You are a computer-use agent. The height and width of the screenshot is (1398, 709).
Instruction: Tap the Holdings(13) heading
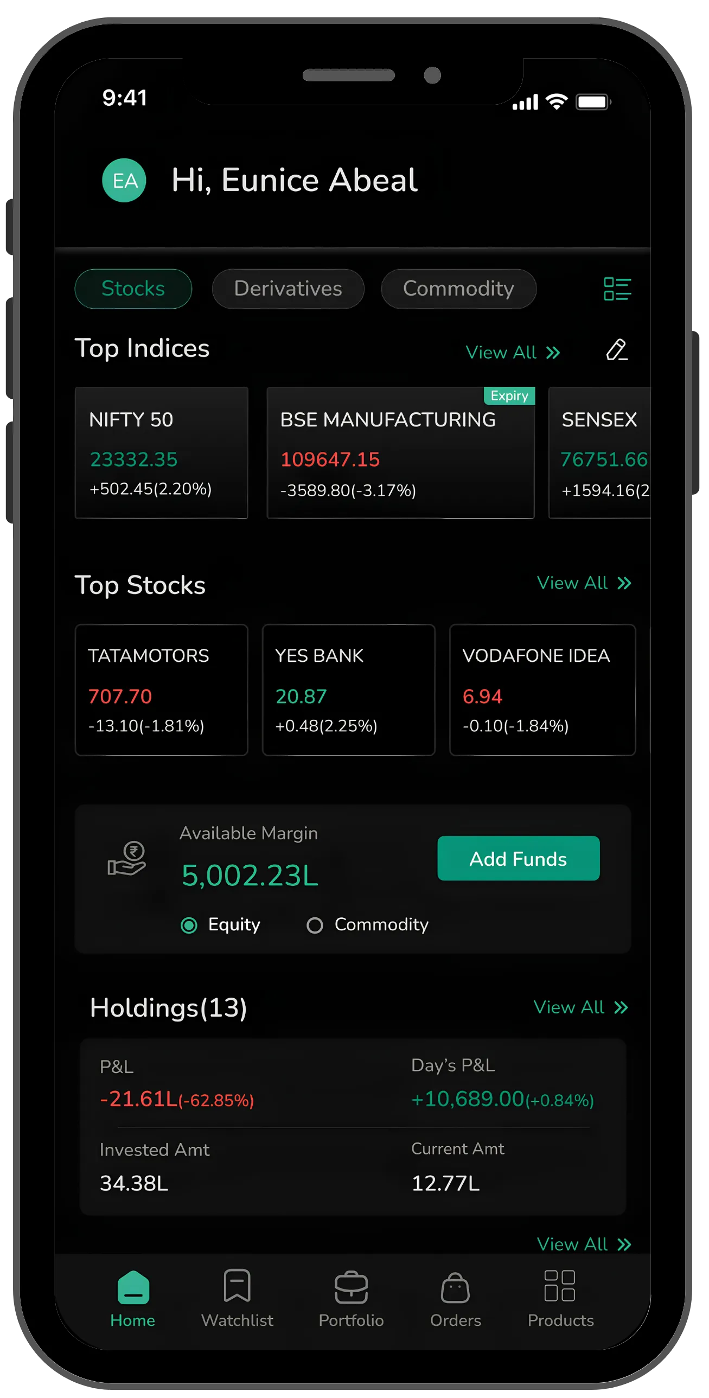pyautogui.click(x=168, y=1008)
